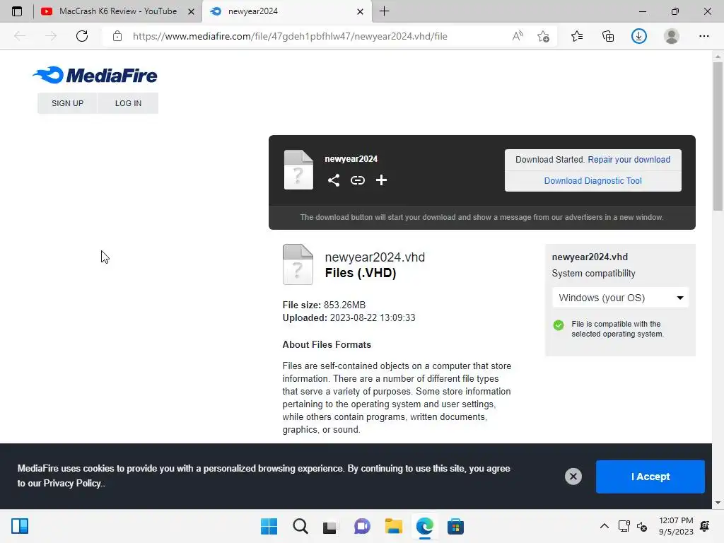Viewport: 724px width, 543px height.
Task: Add this page to favorites
Action: [x=543, y=36]
